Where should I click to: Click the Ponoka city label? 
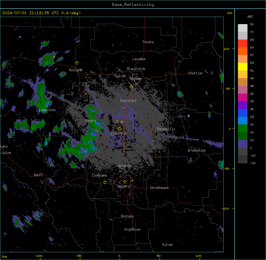tap(148, 42)
